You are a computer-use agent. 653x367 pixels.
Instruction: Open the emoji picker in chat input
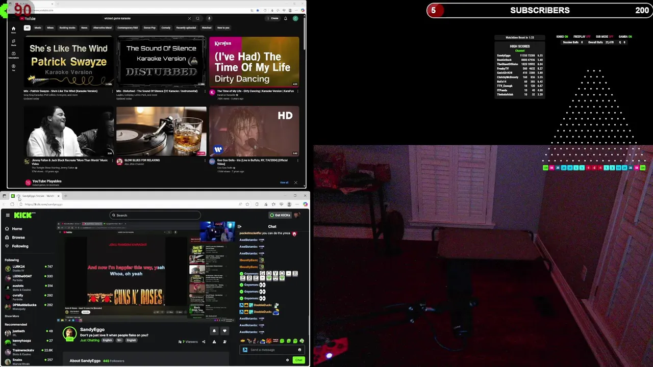pyautogui.click(x=299, y=350)
